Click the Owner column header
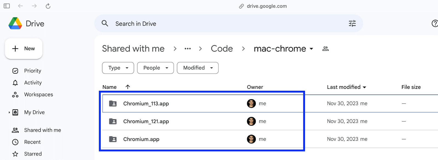The image size is (438, 160). (x=255, y=87)
